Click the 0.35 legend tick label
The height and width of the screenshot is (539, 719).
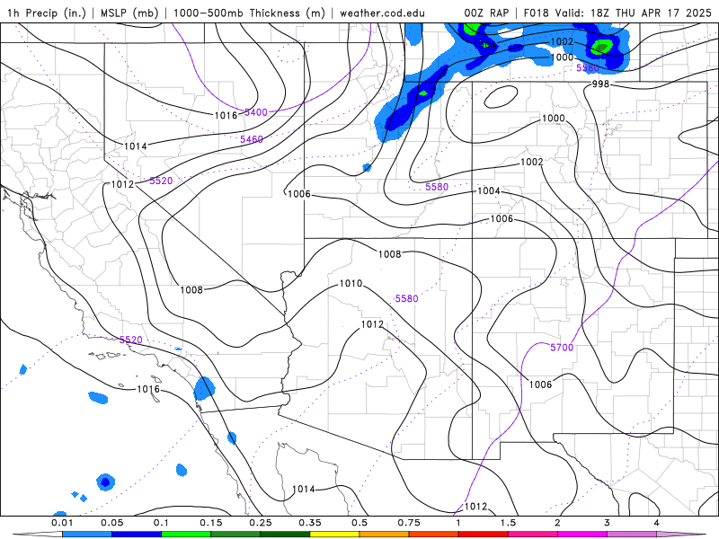[310, 523]
